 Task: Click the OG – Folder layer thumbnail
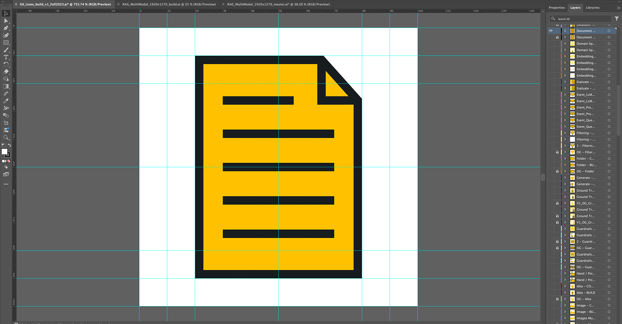point(572,171)
